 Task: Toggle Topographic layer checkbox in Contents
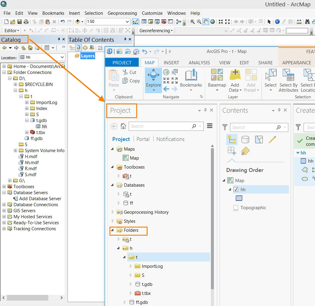tap(236, 208)
